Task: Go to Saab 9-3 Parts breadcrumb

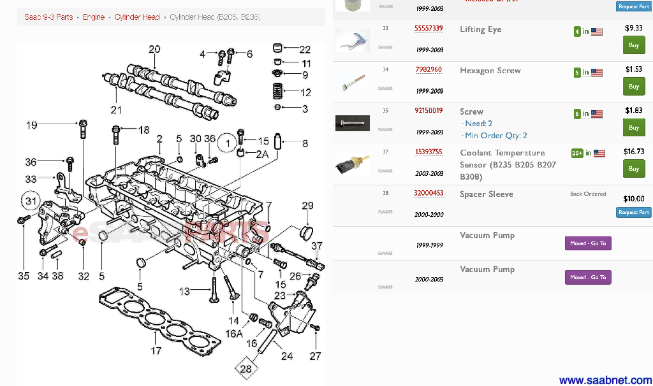Action: (48, 17)
